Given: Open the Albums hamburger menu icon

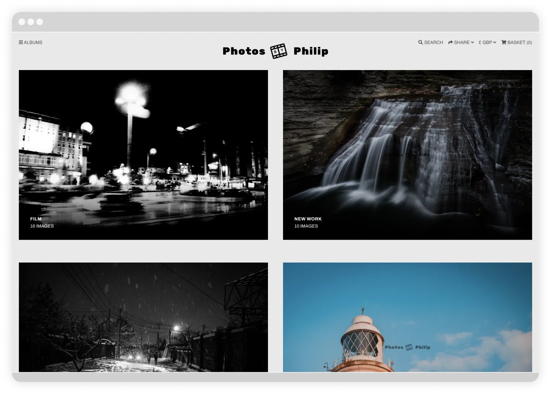Looking at the screenshot, I should coord(21,43).
